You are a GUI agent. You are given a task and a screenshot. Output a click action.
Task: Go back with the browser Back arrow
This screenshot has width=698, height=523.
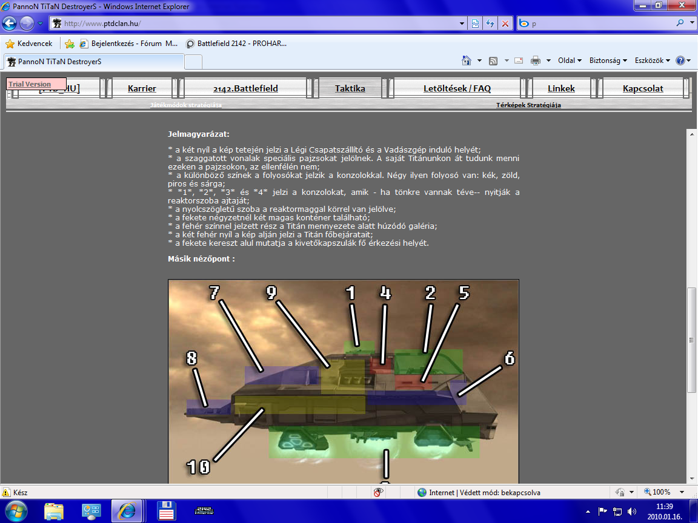[10, 23]
